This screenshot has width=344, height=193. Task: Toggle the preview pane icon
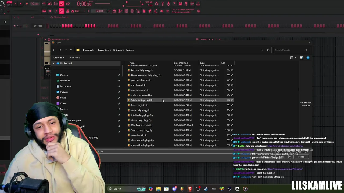click(x=301, y=58)
